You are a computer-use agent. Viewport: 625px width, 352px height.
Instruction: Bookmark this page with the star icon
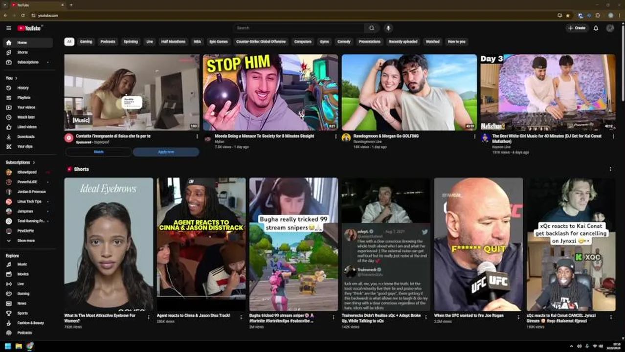568,16
